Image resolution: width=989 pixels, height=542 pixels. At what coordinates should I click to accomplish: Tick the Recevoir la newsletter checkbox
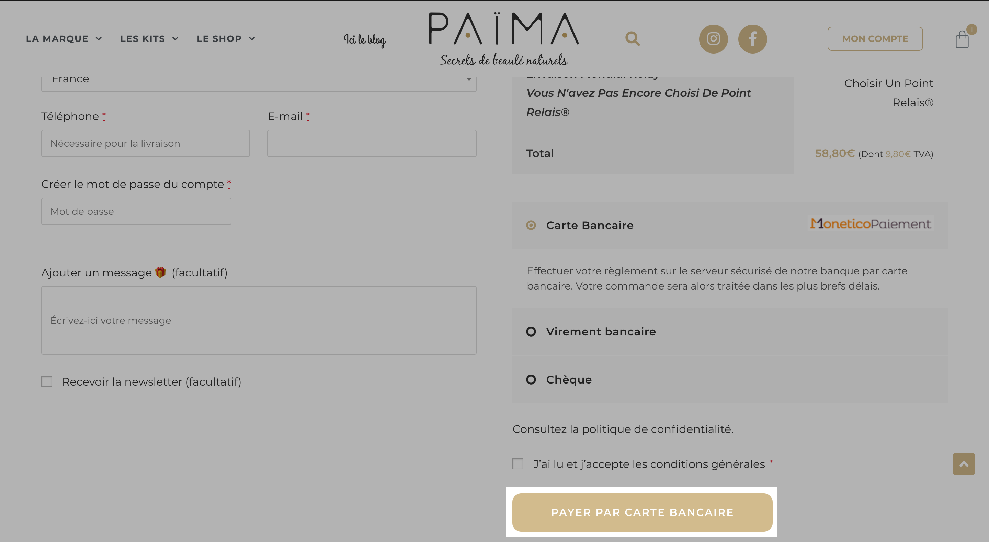point(47,381)
